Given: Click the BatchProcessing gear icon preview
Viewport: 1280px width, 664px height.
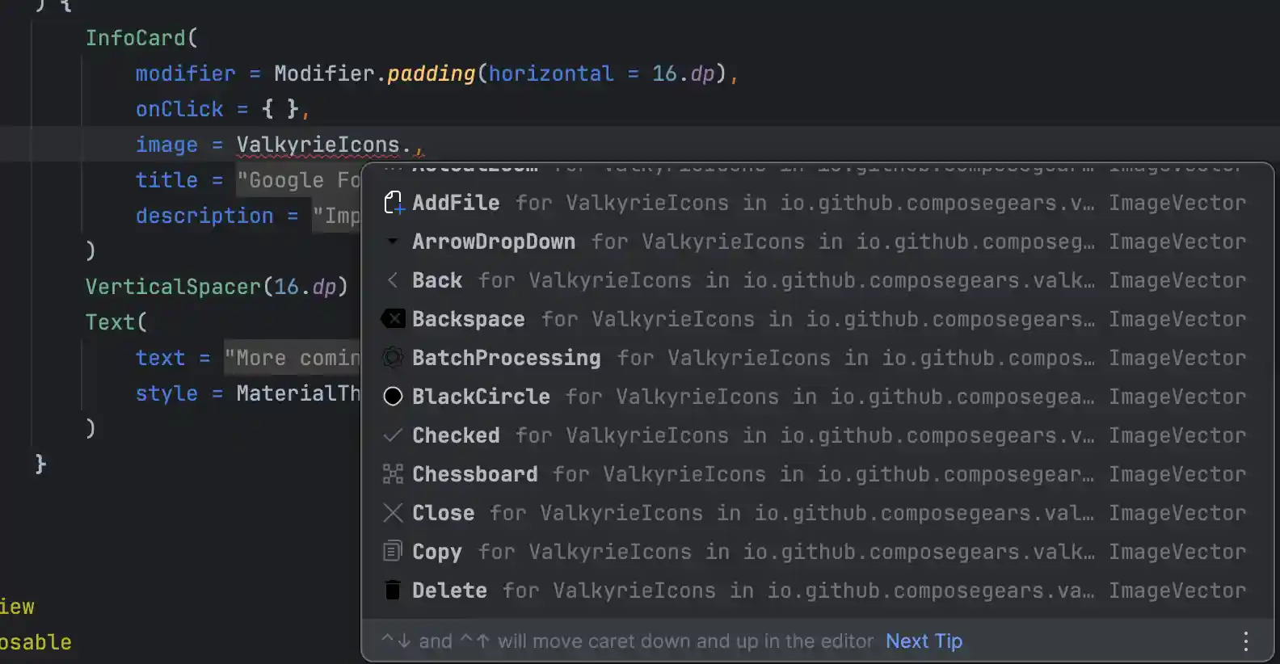Looking at the screenshot, I should coord(393,358).
